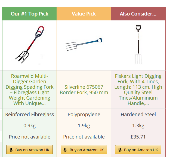Open the Roamwild Multi-Digger product title link
This screenshot has width=173, height=160.
click(29, 90)
